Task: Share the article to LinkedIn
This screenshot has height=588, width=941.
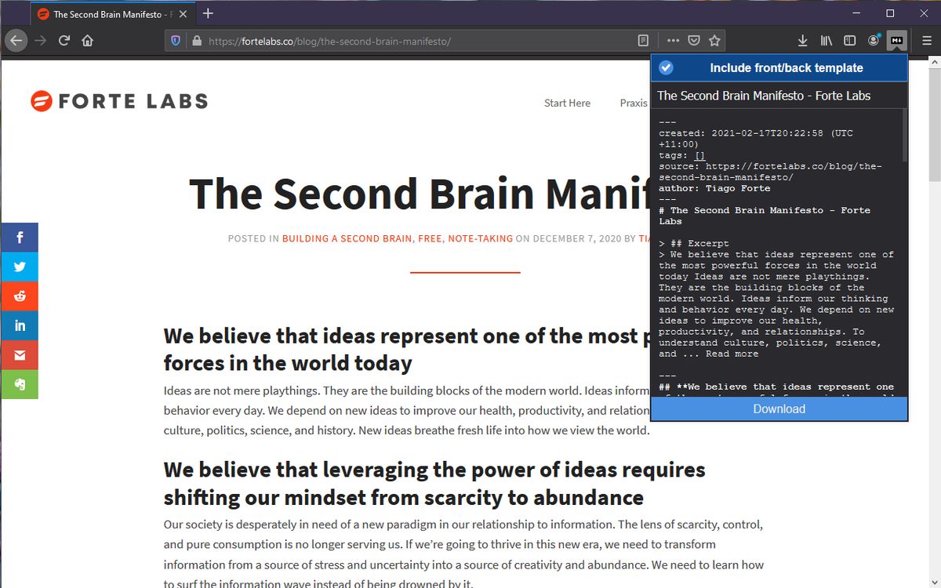Action: (x=20, y=325)
